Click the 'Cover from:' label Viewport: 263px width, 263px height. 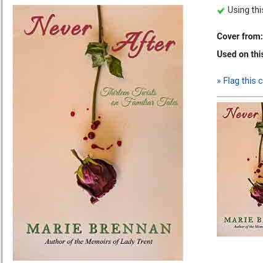click(x=240, y=36)
